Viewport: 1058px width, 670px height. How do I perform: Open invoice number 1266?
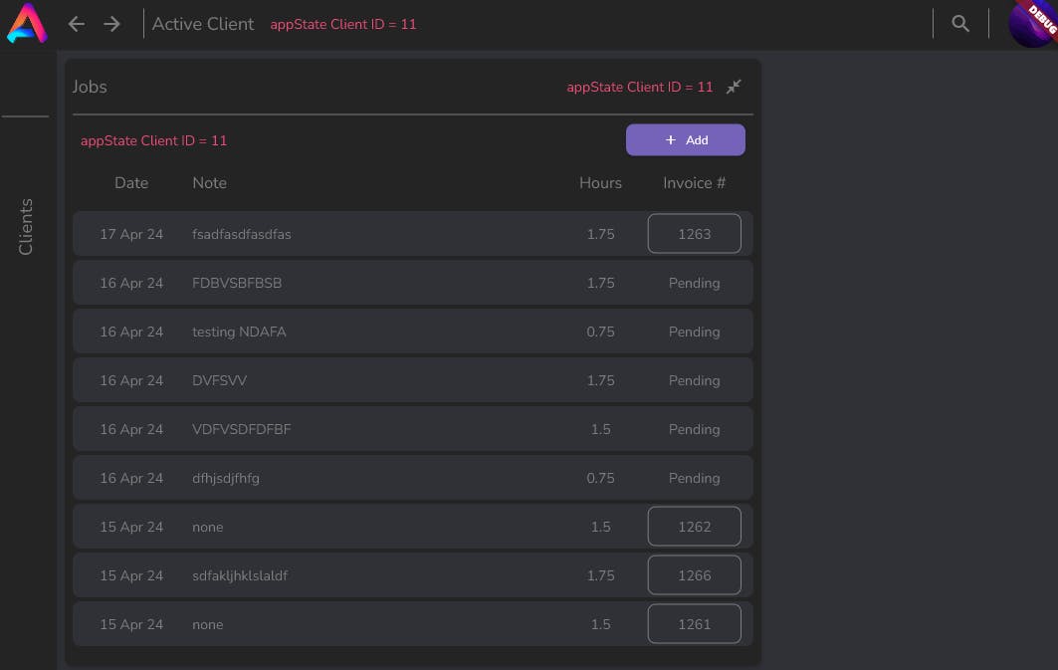(694, 575)
